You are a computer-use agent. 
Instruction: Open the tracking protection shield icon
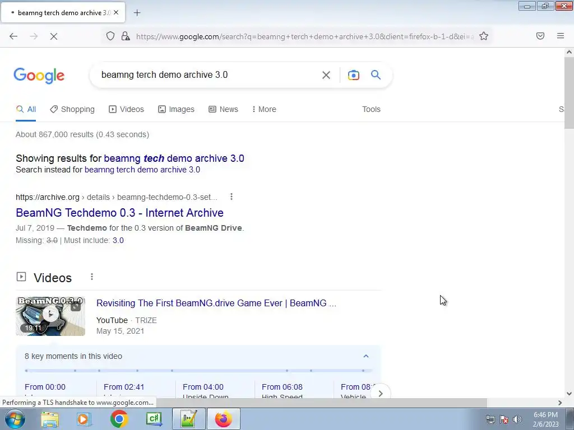pos(110,36)
